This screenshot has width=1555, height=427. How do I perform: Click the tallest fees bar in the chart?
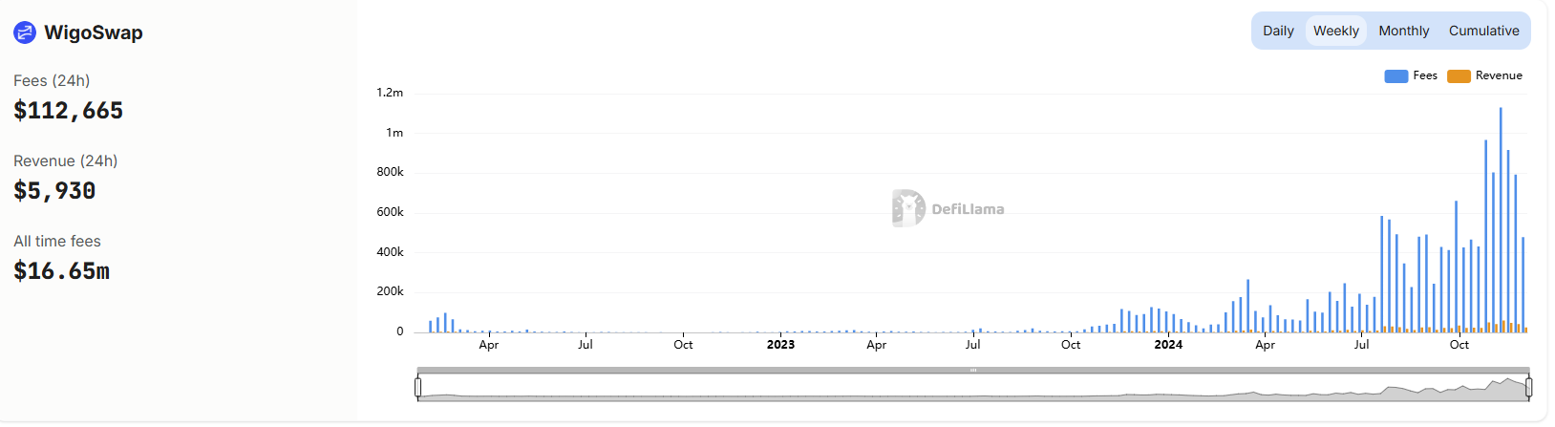click(x=1501, y=220)
